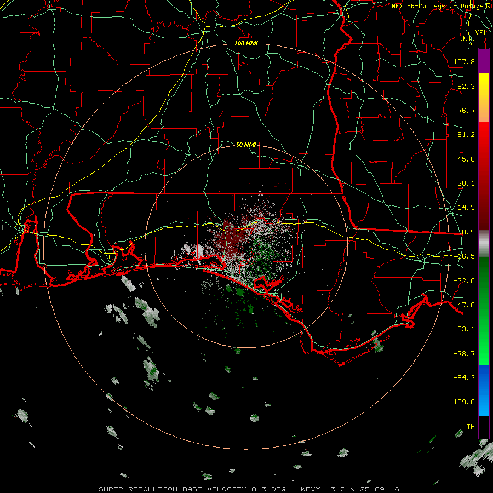Click the 30.1 velocity scale value

(x=466, y=184)
